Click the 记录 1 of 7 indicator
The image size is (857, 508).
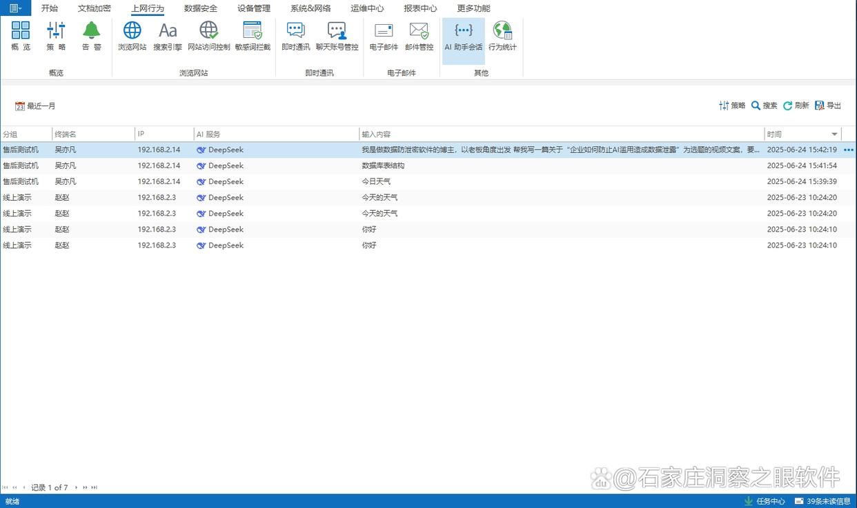50,487
